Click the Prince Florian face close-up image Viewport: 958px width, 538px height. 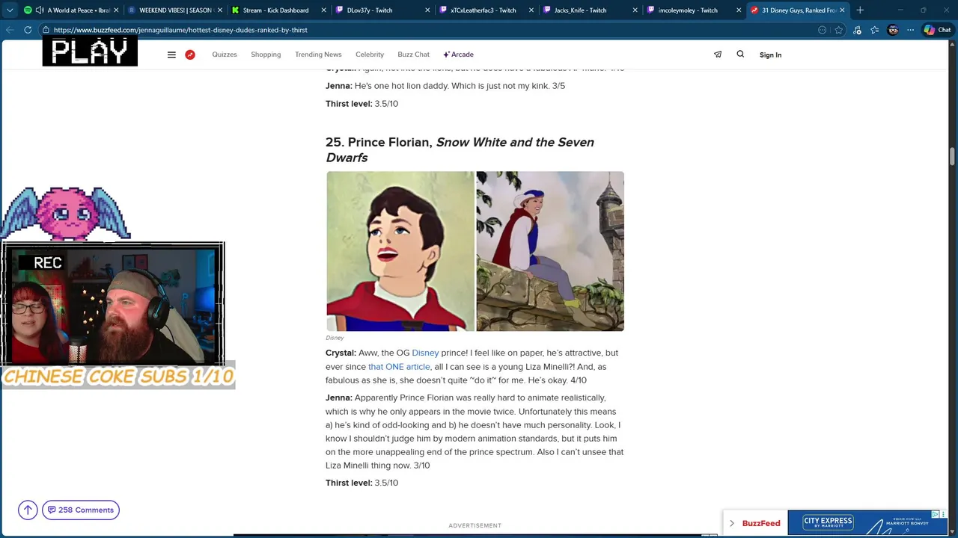point(400,251)
